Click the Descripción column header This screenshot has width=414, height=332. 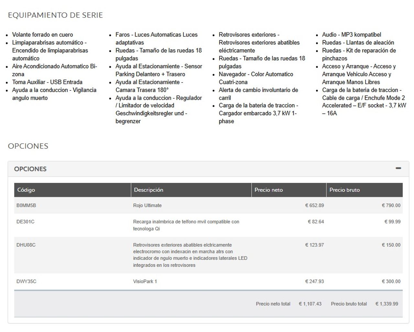coord(148,190)
